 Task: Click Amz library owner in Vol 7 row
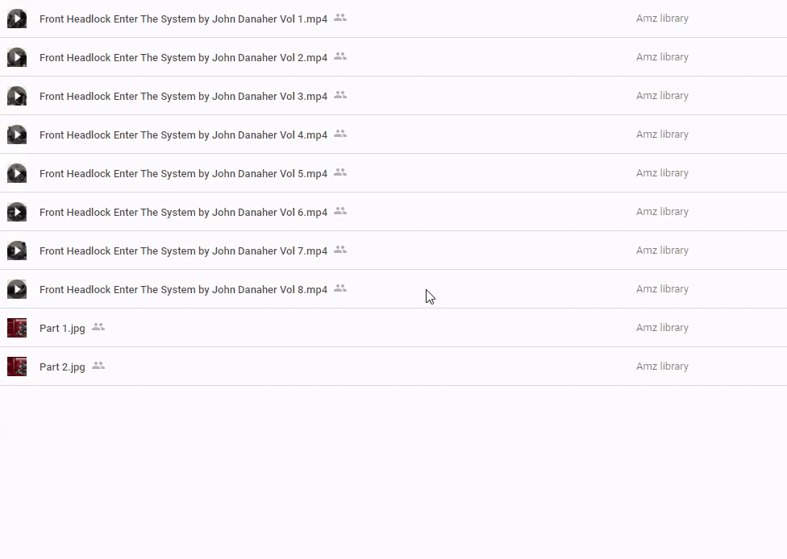coord(662,251)
